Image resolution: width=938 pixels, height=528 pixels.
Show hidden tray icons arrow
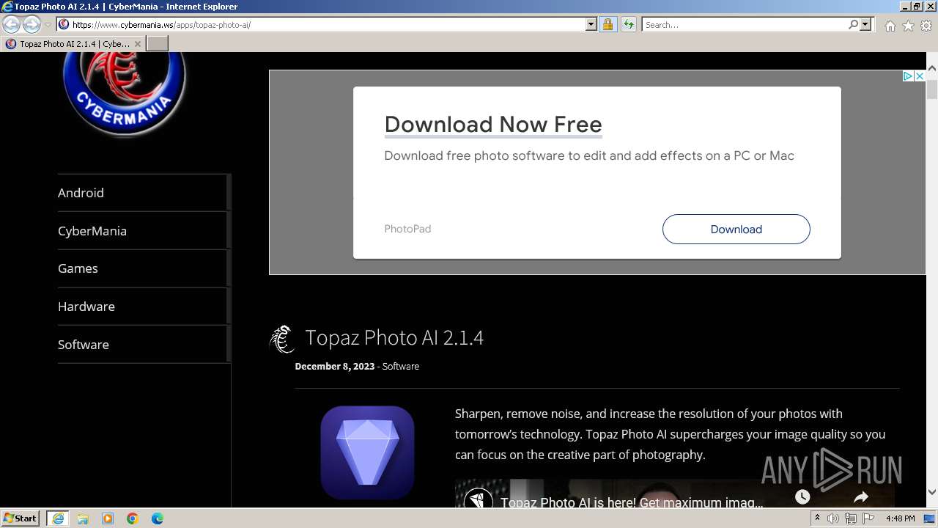point(818,518)
